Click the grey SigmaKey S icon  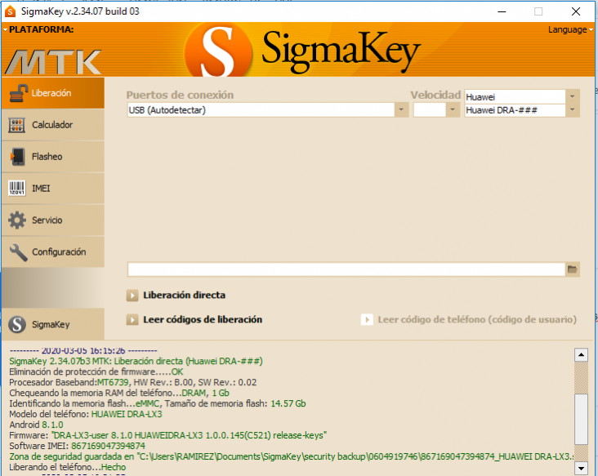17,325
